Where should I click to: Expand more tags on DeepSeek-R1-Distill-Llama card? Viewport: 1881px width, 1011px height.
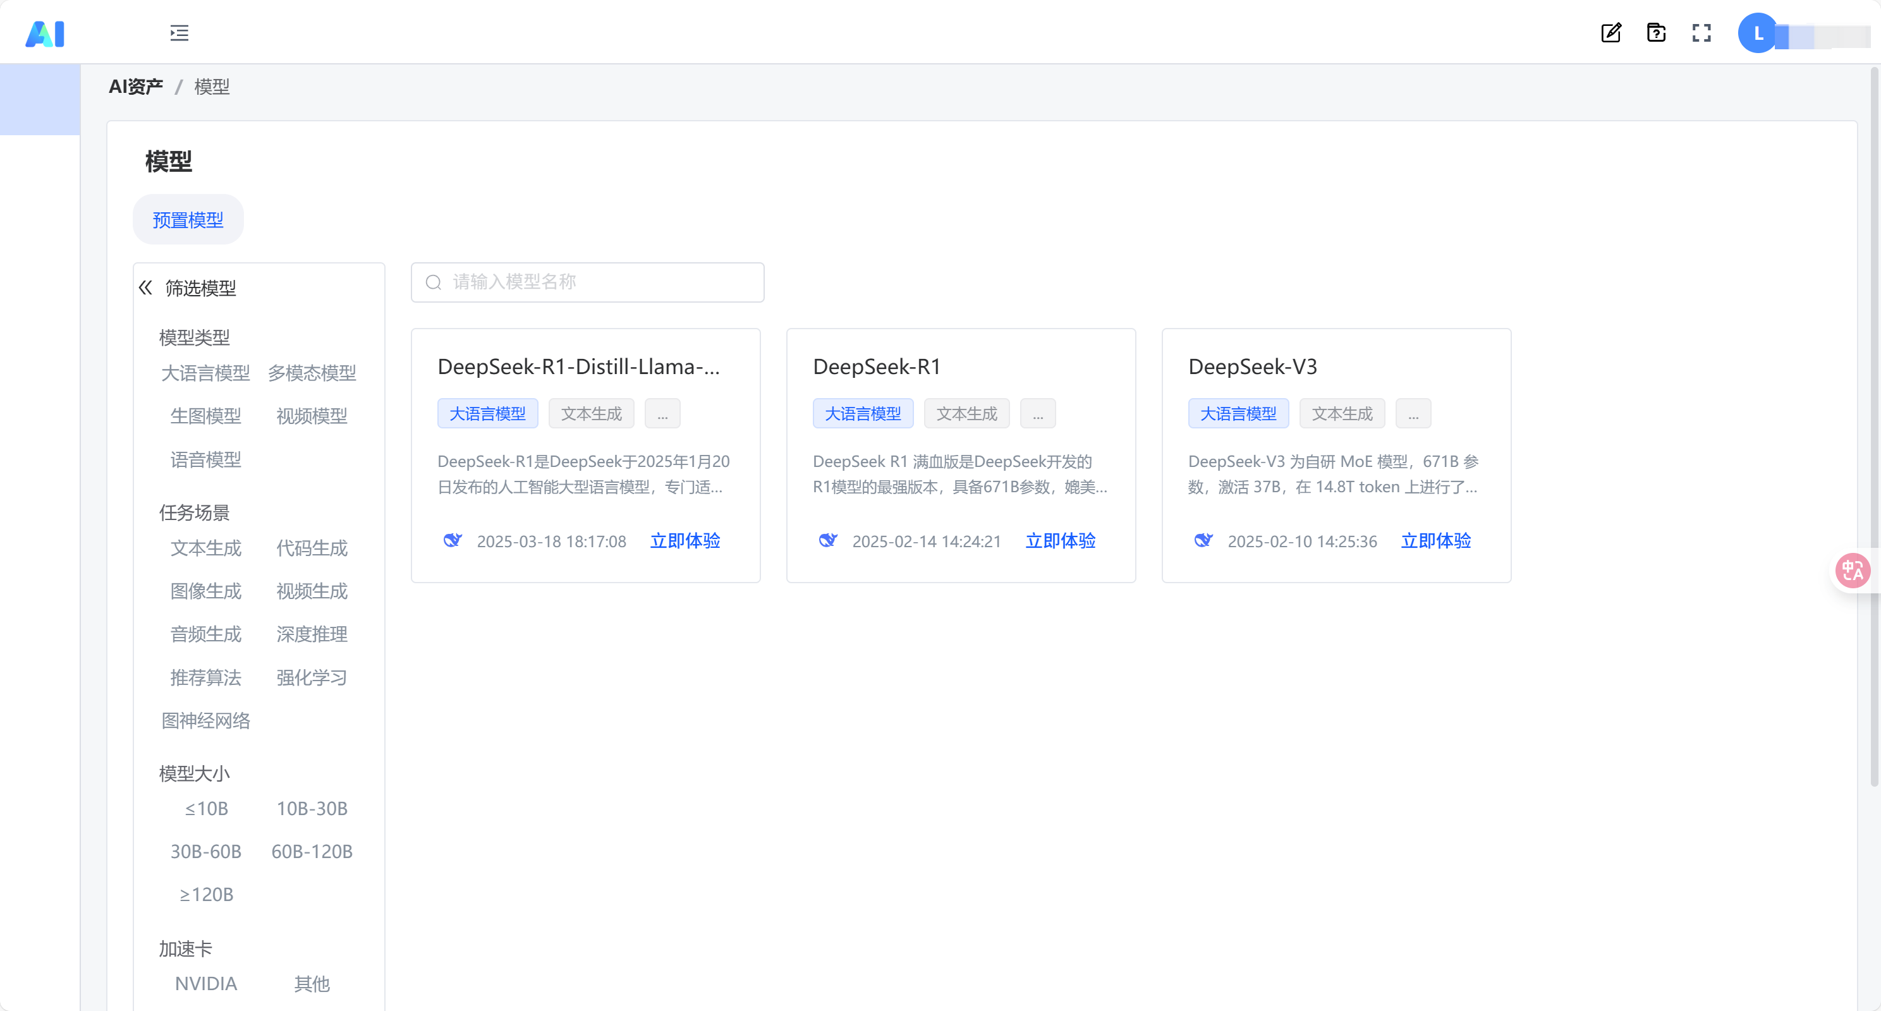pyautogui.click(x=662, y=413)
